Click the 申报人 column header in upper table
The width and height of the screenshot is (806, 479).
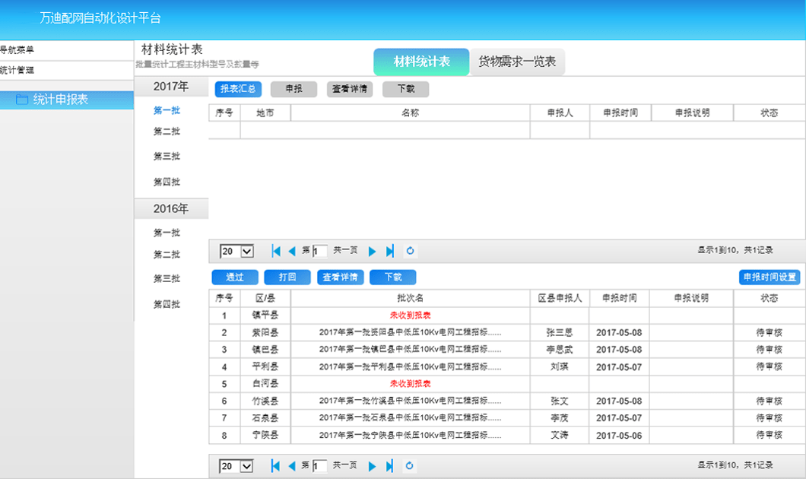[560, 113]
